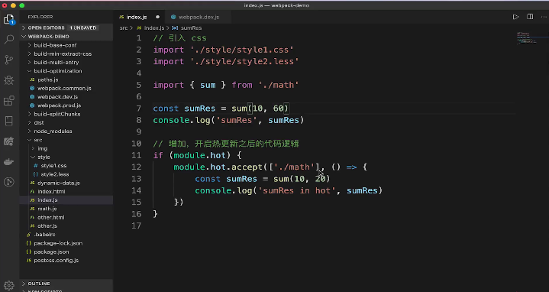Screen dimensions: 549x292
Task: Select index.js in the explorer tree
Action: pos(66,200)
